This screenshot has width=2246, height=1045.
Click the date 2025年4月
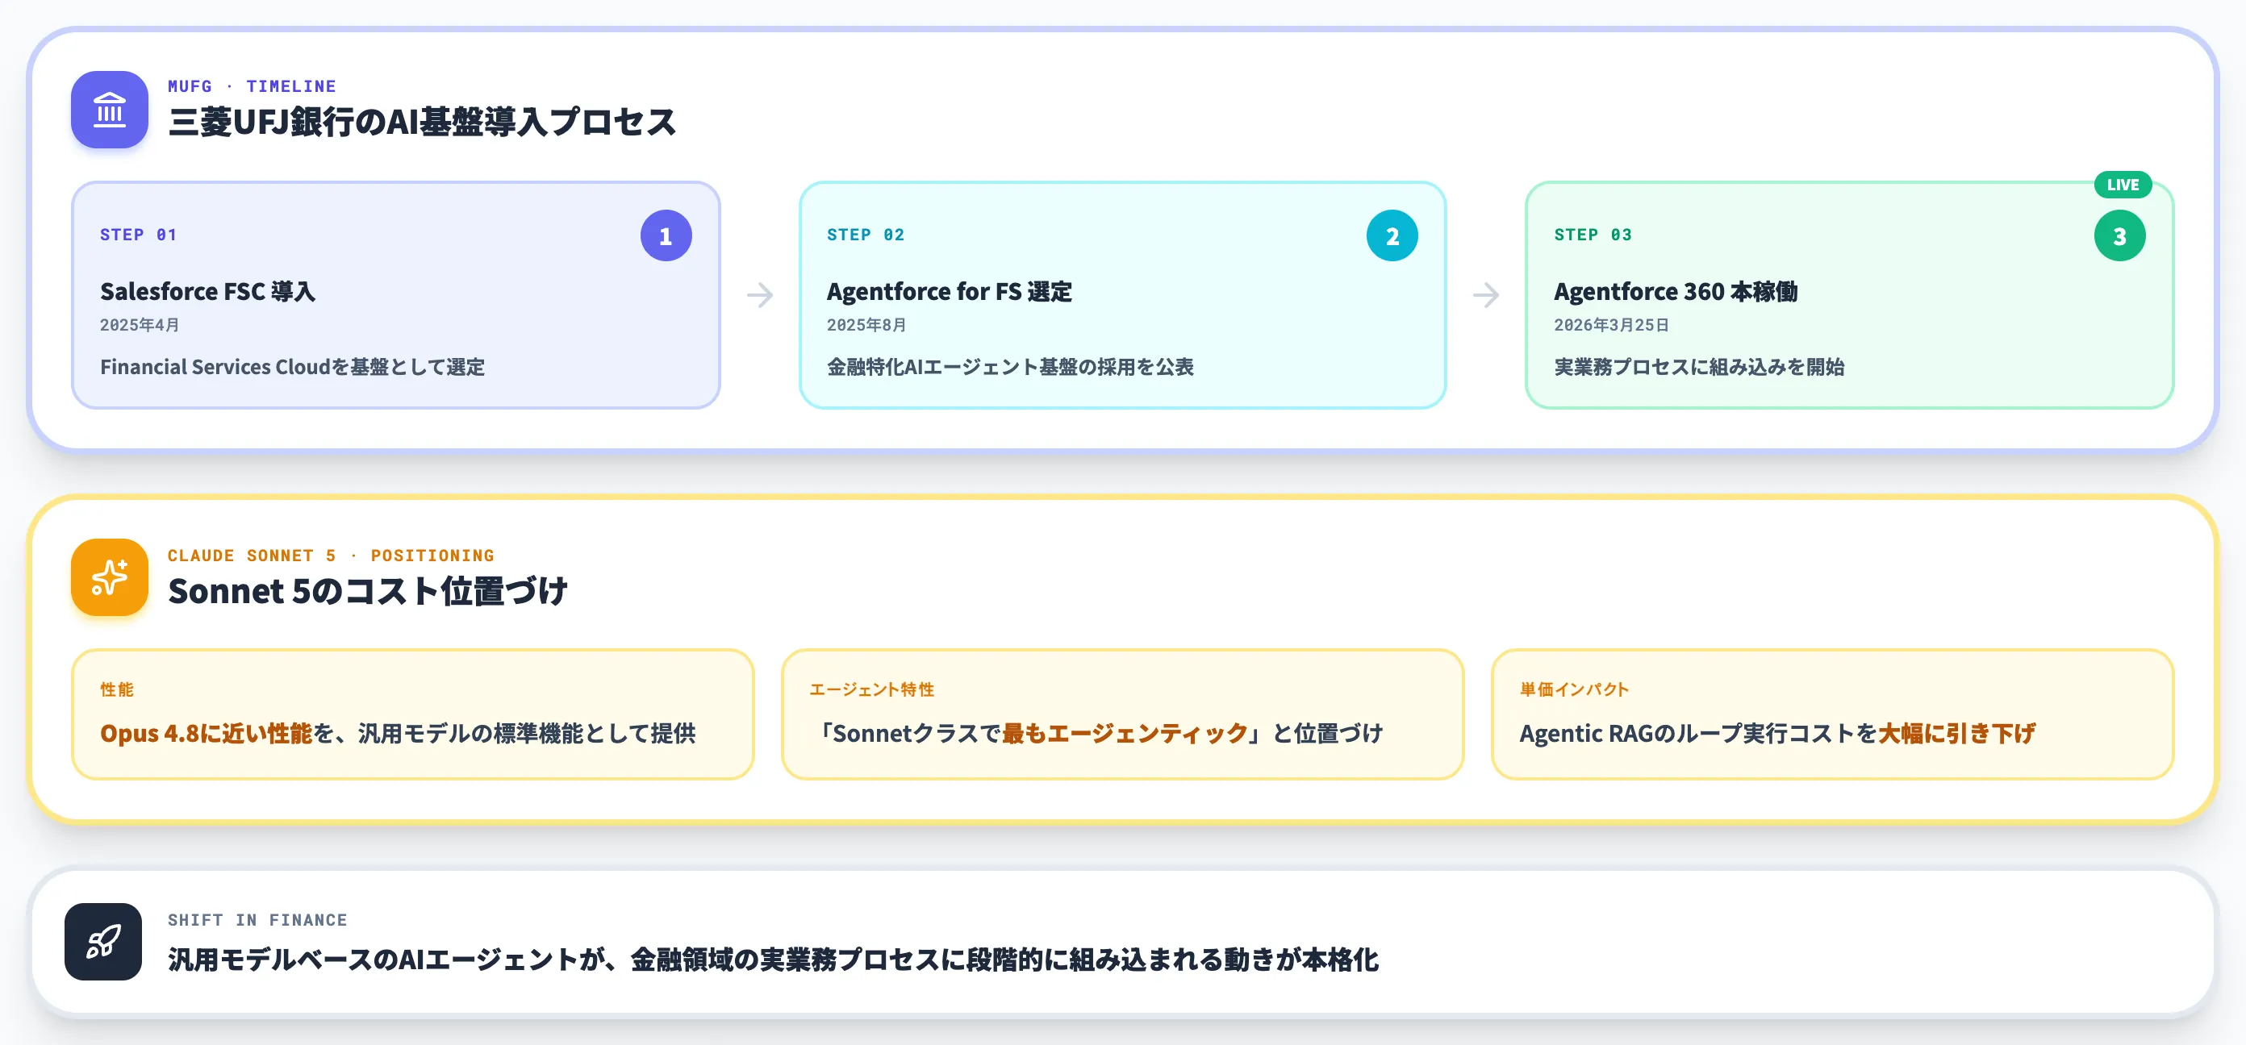click(x=140, y=325)
